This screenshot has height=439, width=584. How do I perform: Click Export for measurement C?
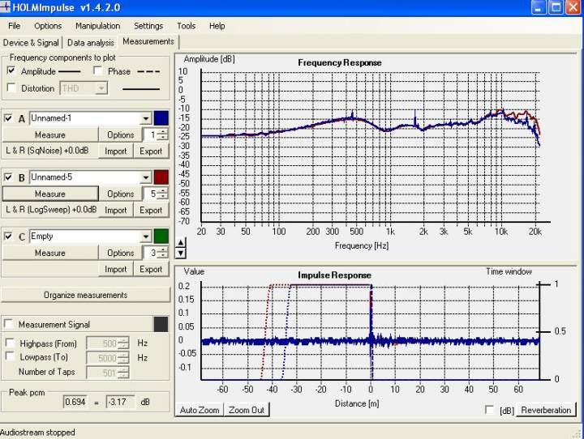click(151, 269)
